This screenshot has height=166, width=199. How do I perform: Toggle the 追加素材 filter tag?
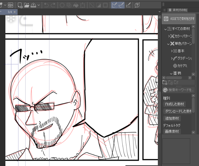point(172,118)
